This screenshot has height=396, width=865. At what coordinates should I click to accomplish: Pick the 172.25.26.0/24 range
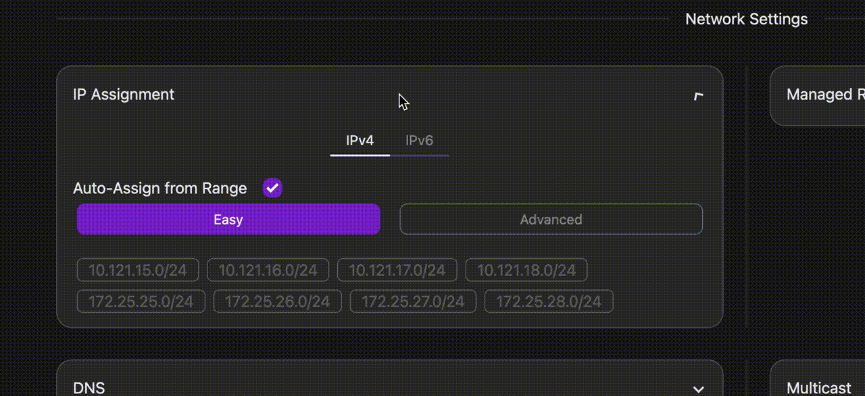click(x=277, y=301)
